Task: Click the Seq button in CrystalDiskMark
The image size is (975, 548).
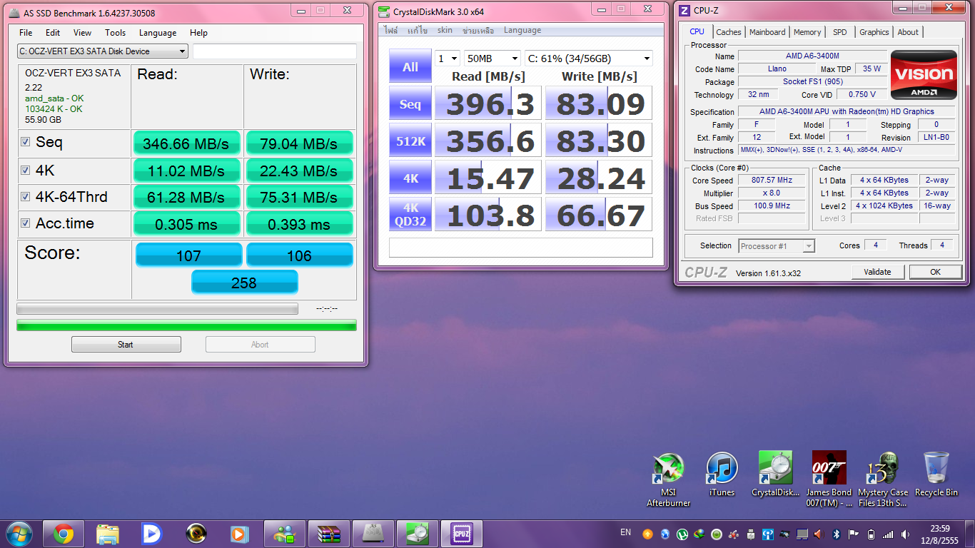Action: (x=410, y=104)
